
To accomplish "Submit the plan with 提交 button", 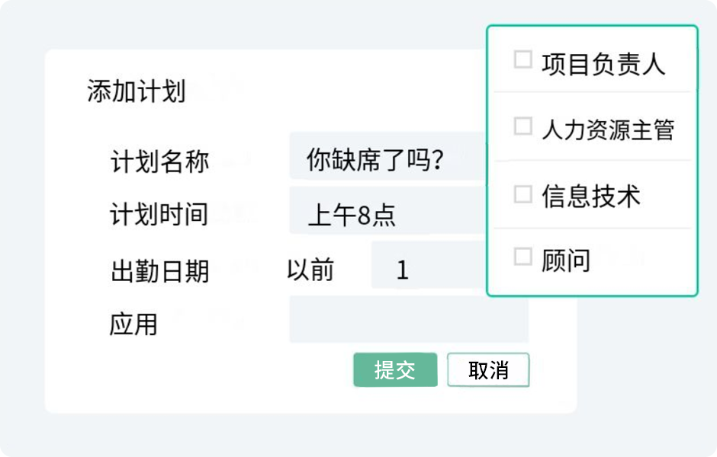I will pos(395,370).
